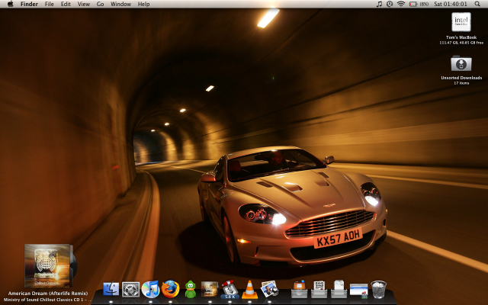This screenshot has width=488, height=305.
Task: Launch System Preferences from the dock
Action: (x=130, y=289)
